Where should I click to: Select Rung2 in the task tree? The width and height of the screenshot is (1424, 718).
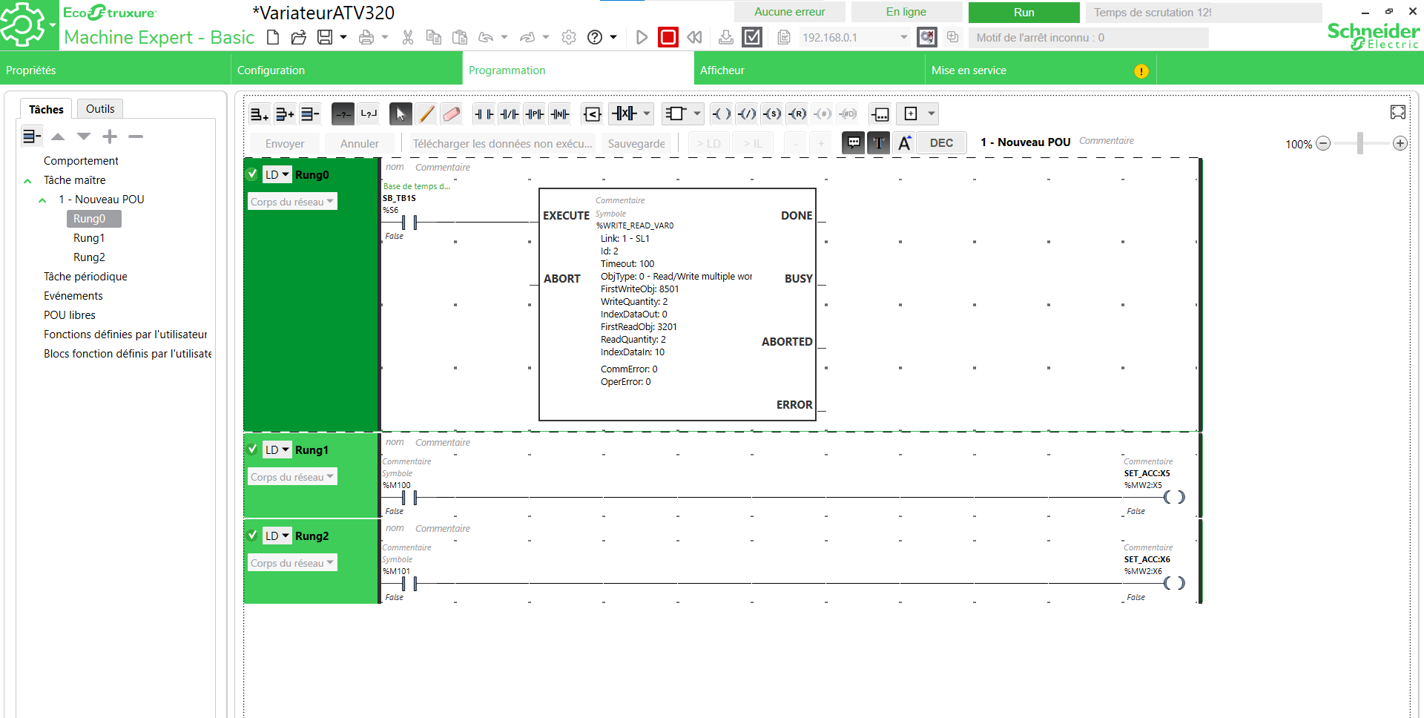89,257
